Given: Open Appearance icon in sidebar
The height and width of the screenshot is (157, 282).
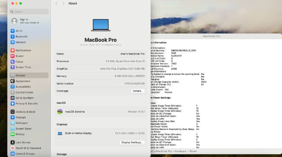Looking at the screenshot, I should tap(13, 81).
